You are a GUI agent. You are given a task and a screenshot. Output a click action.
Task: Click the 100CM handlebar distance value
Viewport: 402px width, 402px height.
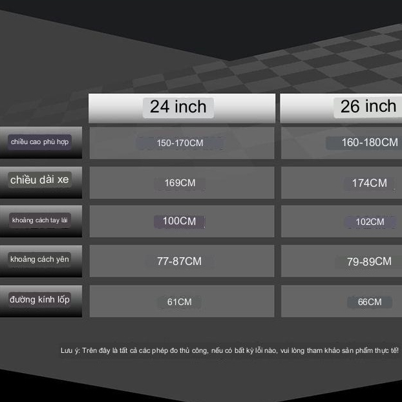tap(179, 222)
